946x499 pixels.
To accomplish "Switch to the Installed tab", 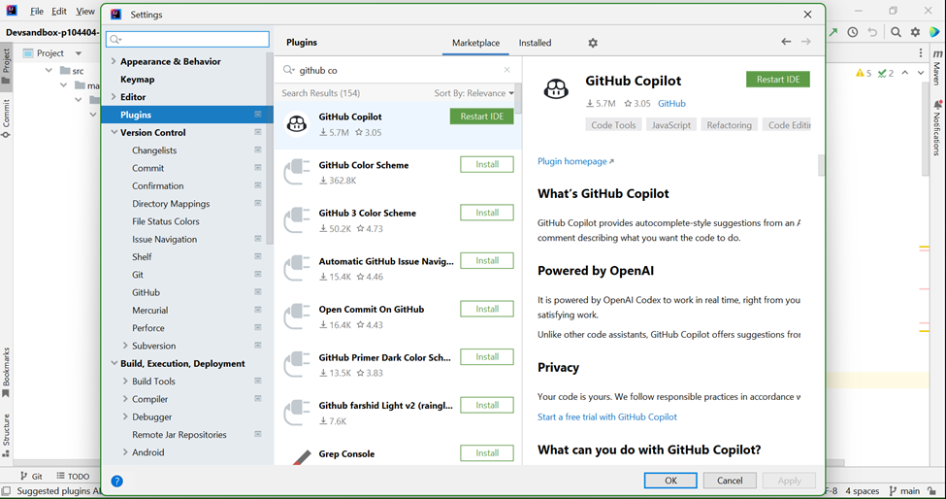I will (535, 43).
